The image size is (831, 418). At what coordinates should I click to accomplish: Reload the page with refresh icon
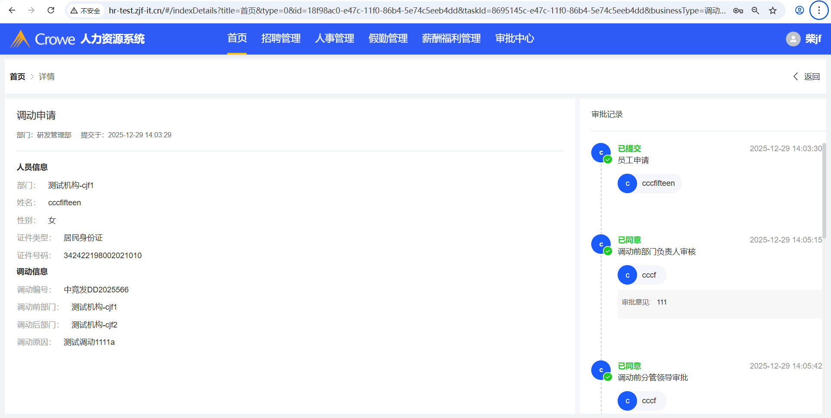click(51, 10)
